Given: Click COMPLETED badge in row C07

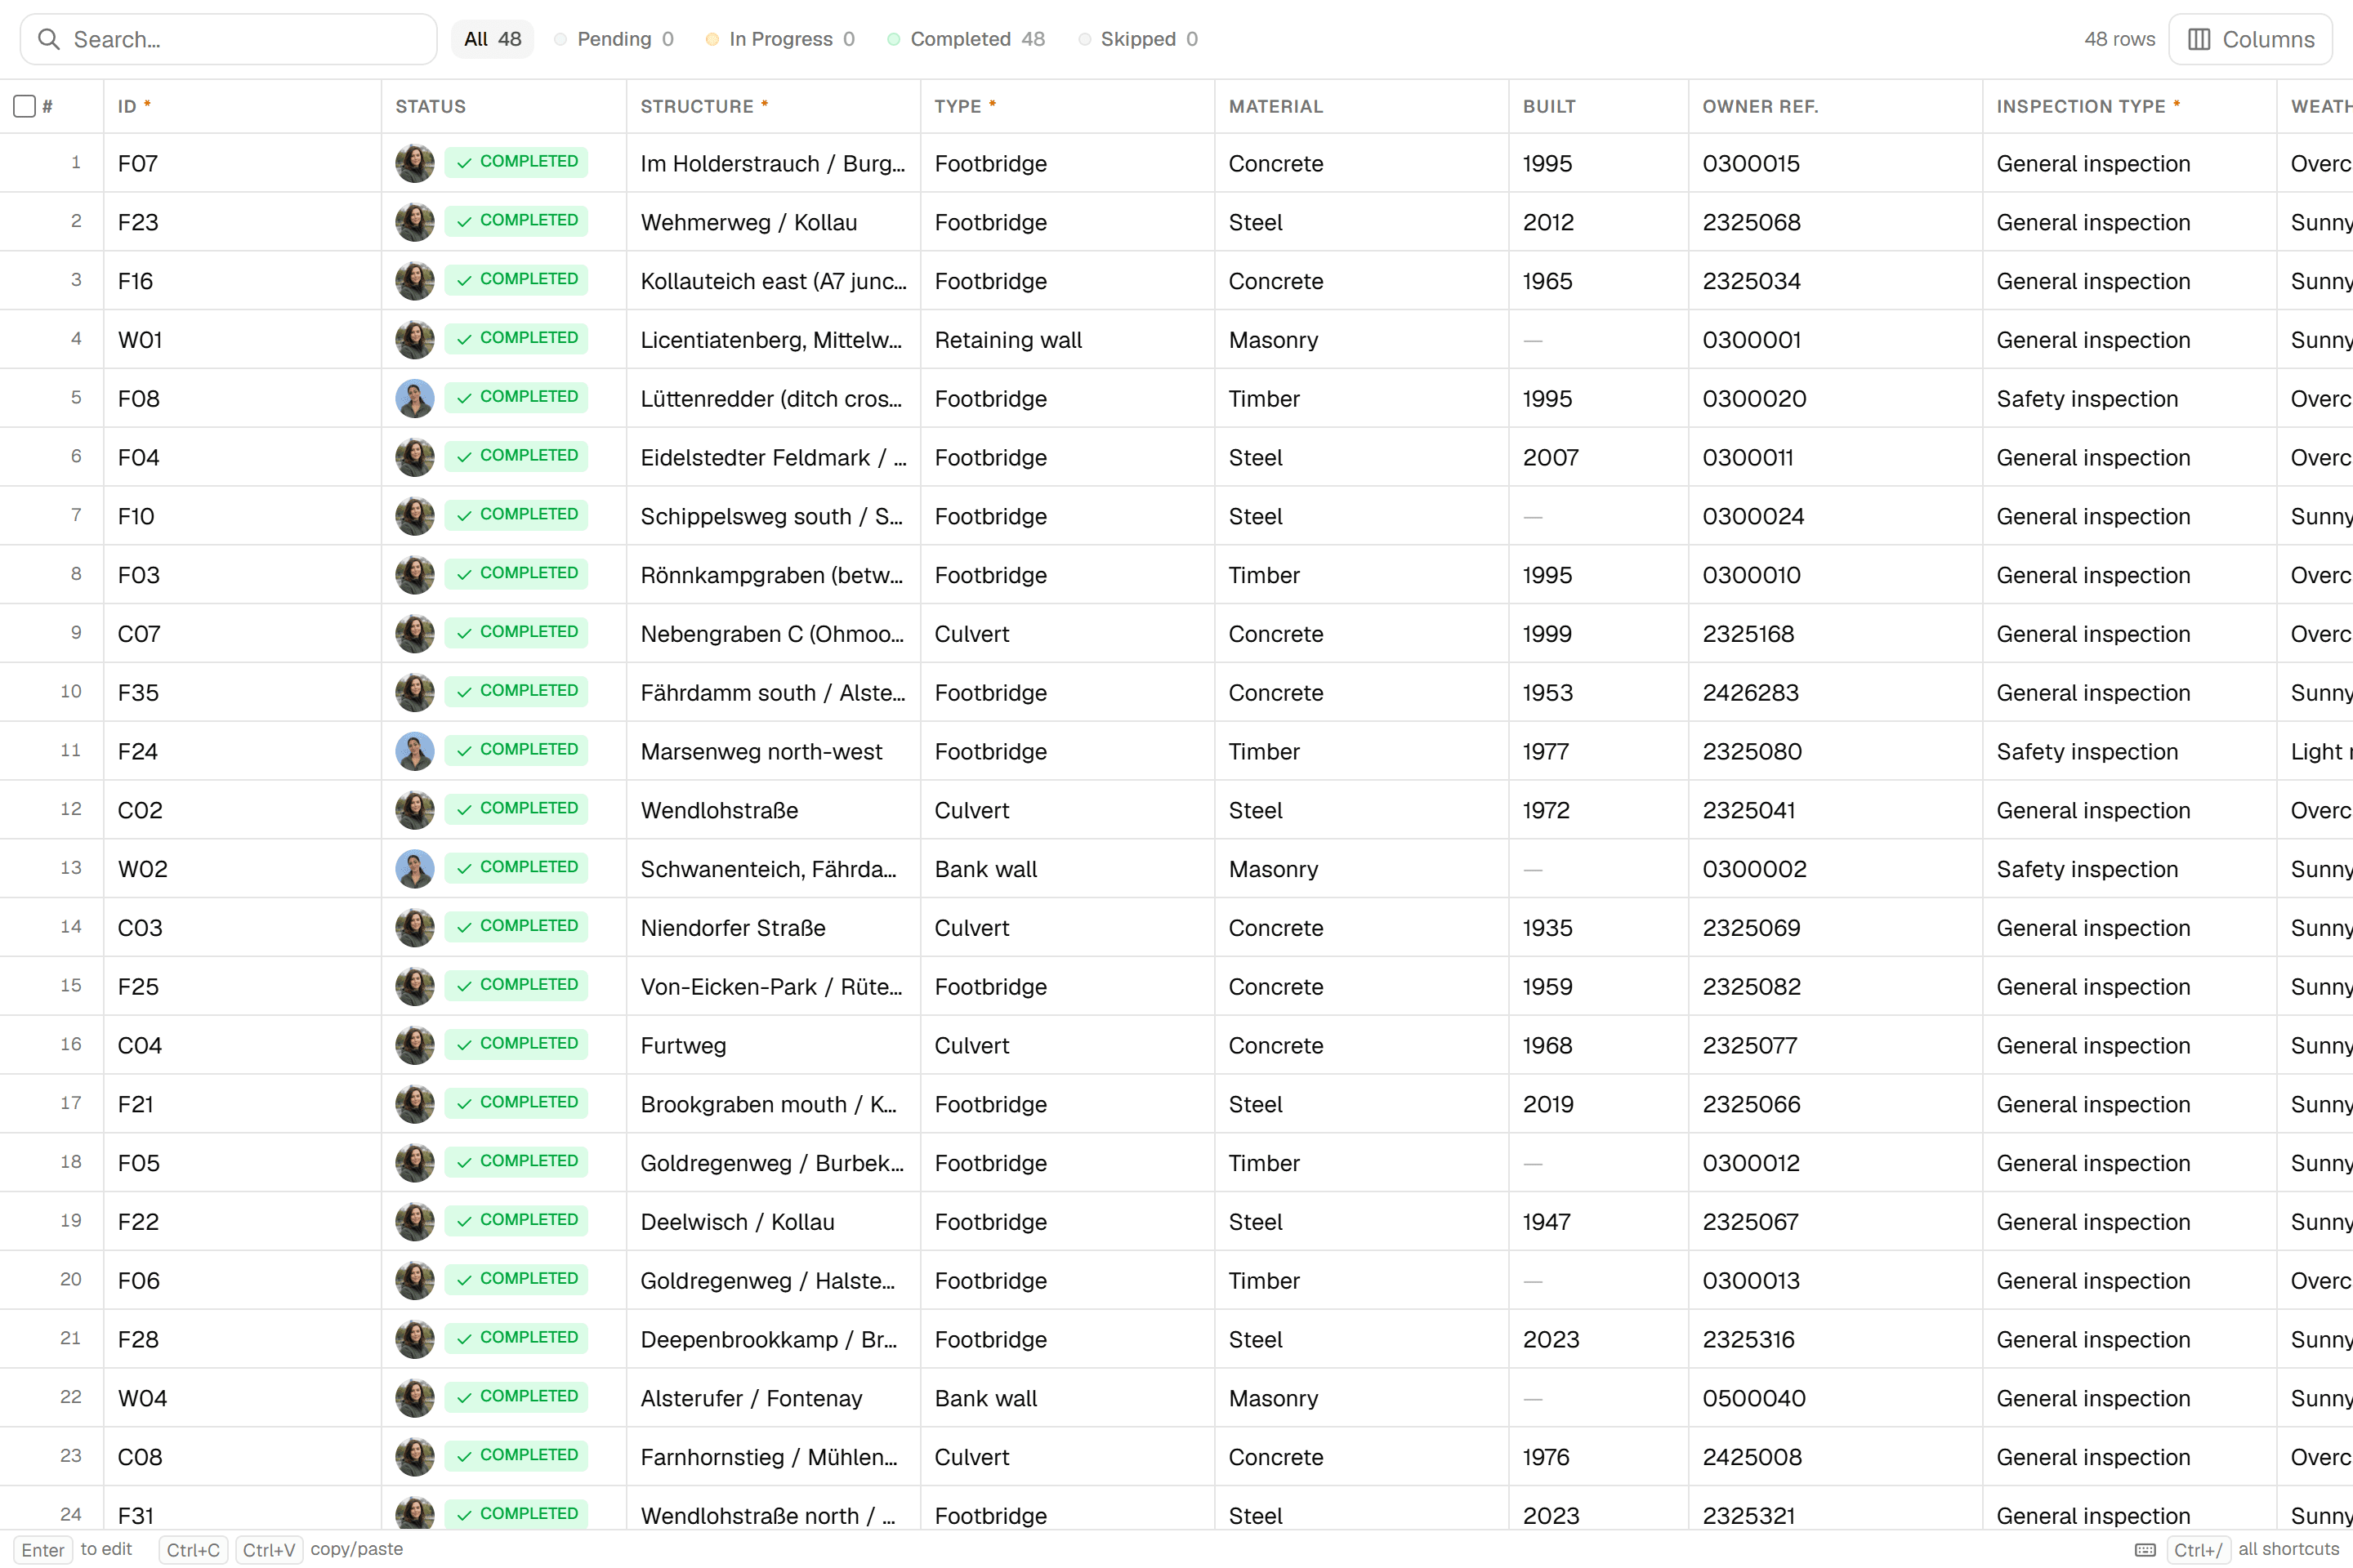Looking at the screenshot, I should pyautogui.click(x=516, y=633).
